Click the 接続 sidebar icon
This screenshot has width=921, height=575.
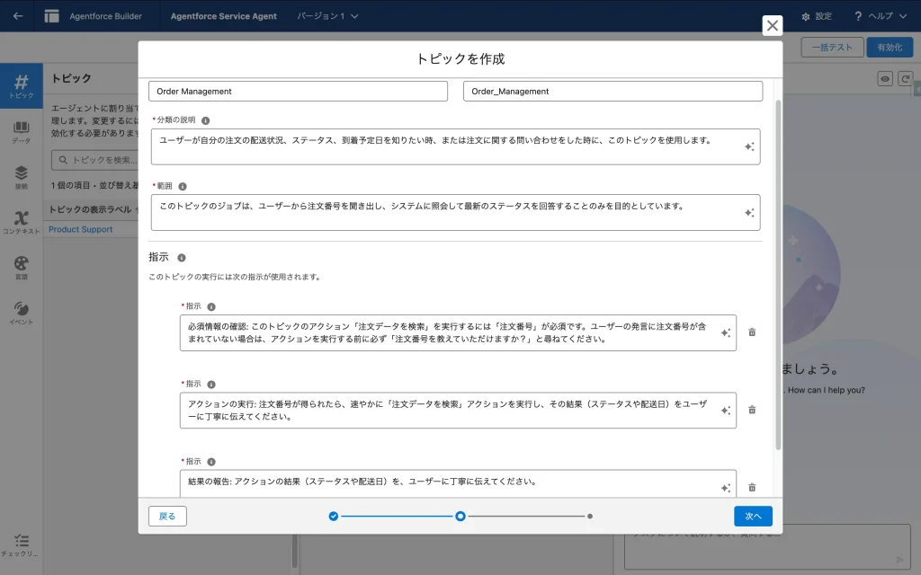point(21,177)
